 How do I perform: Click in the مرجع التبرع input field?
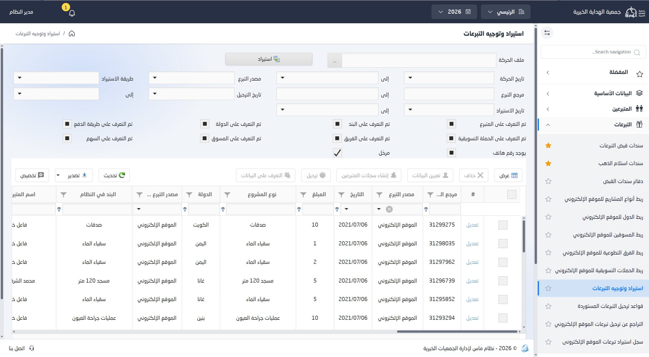click(x=449, y=94)
